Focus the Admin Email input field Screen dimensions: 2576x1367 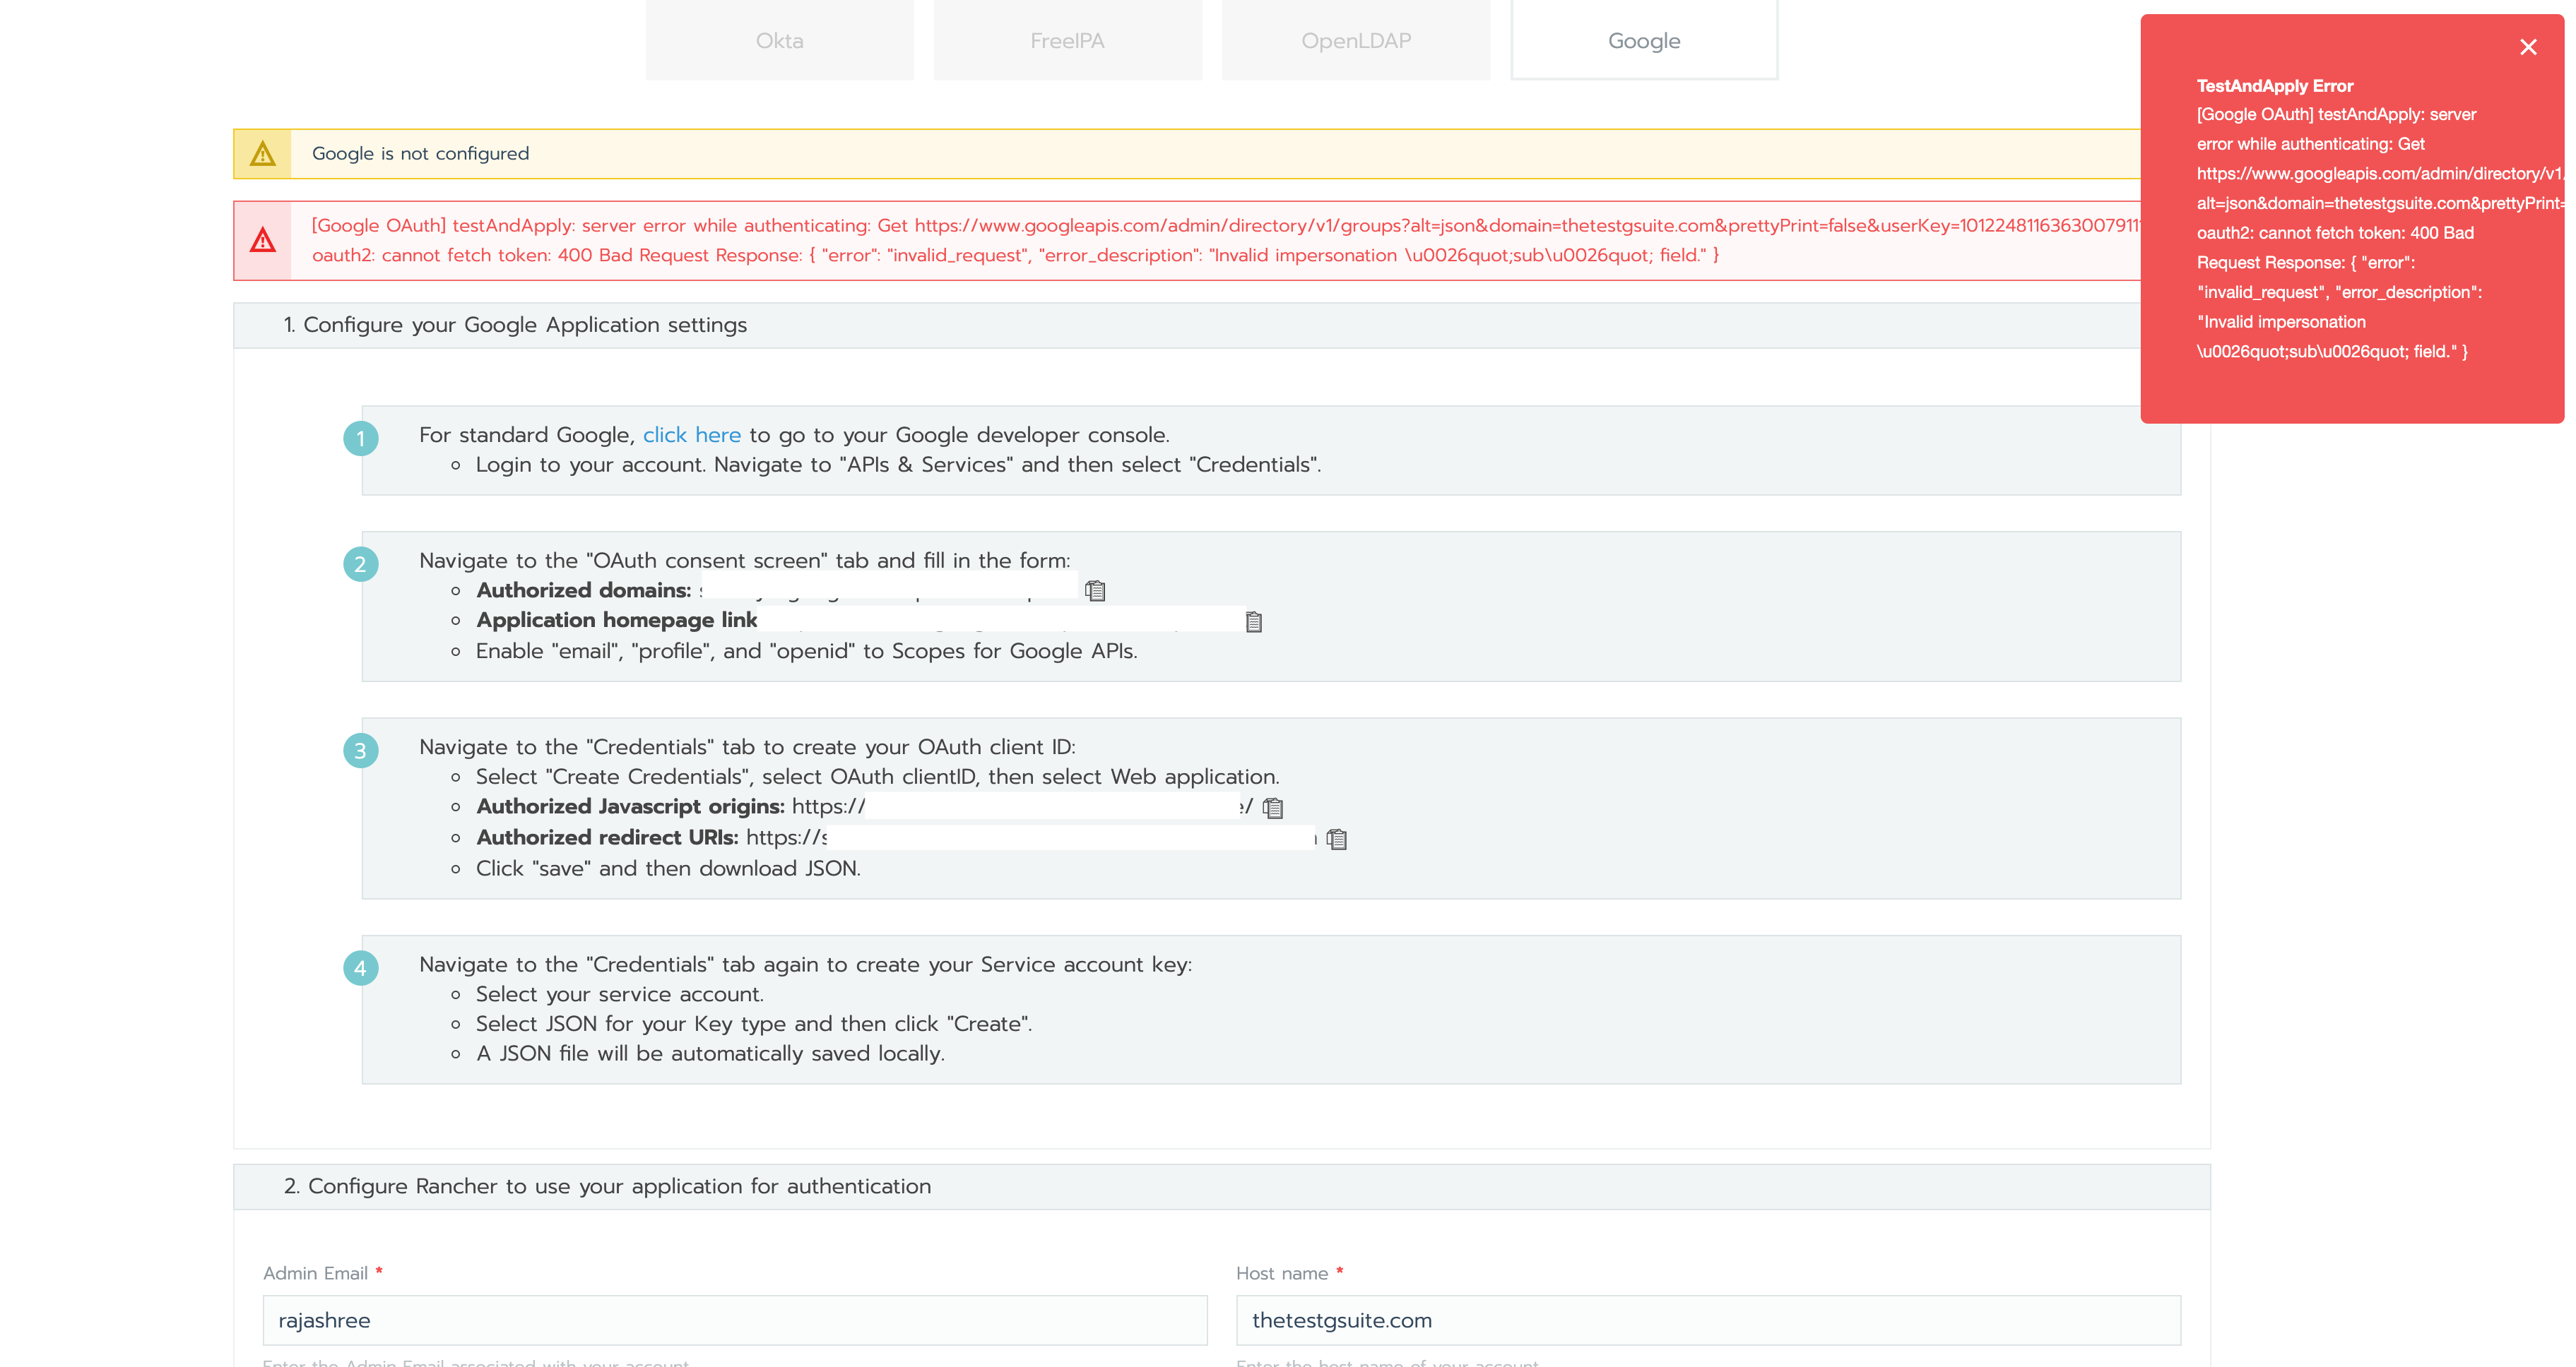tap(735, 1320)
